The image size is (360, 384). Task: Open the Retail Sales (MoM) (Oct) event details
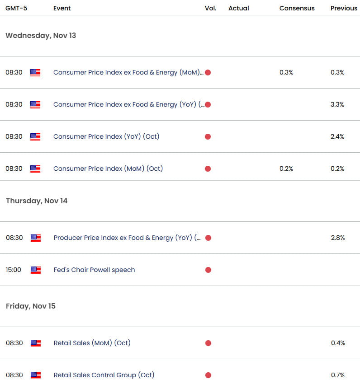tap(92, 343)
